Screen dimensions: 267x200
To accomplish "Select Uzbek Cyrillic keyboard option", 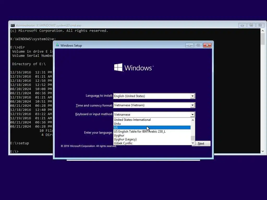I will click(152, 143).
